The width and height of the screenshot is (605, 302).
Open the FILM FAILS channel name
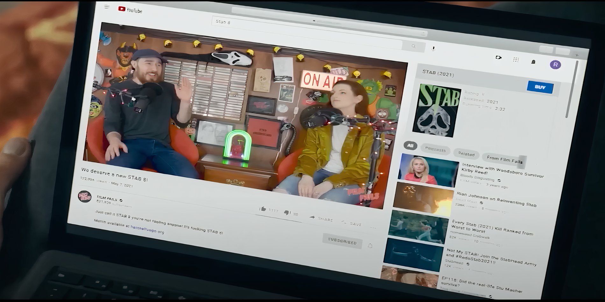coord(107,198)
